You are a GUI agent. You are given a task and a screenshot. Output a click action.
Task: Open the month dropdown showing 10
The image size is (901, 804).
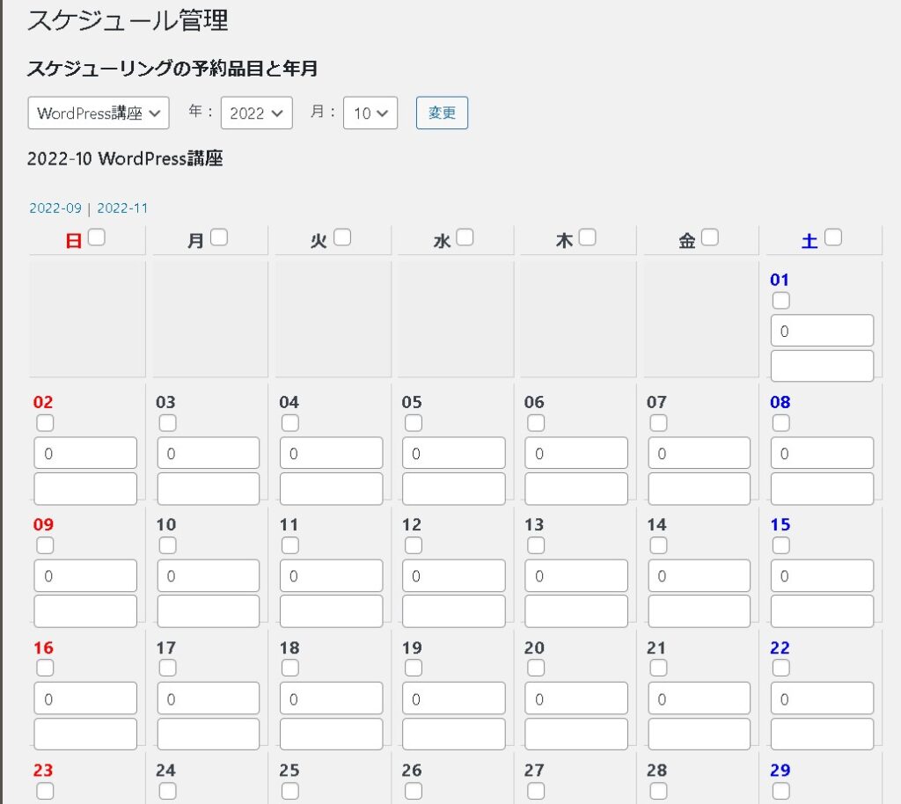[x=370, y=113]
